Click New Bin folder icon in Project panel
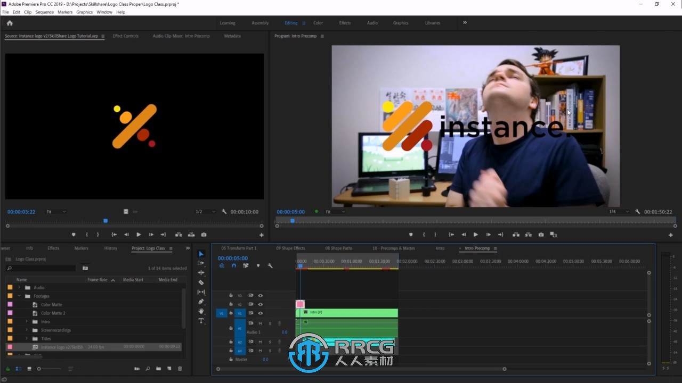 pos(159,369)
